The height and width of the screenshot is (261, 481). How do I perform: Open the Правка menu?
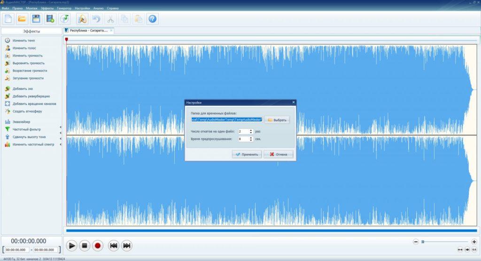click(x=17, y=8)
